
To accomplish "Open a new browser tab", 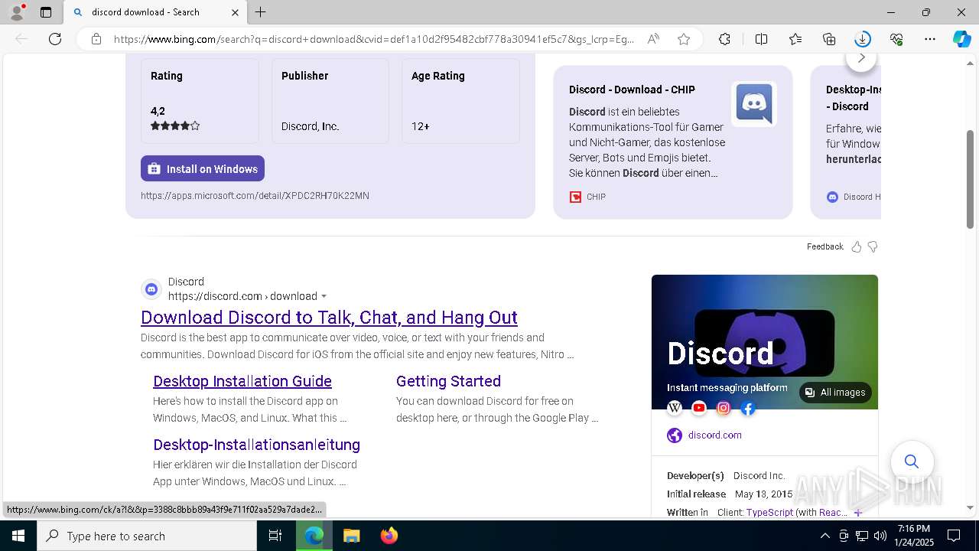I will pyautogui.click(x=261, y=12).
